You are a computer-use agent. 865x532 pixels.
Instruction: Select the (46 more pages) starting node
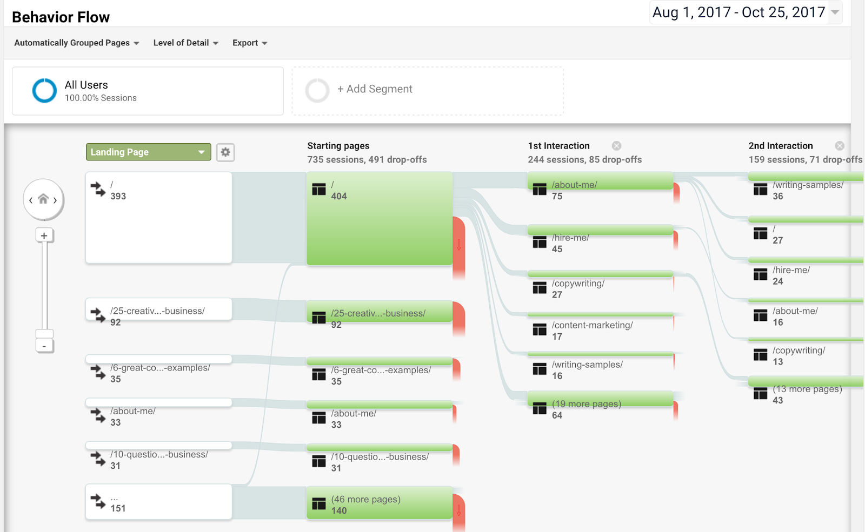tap(379, 503)
